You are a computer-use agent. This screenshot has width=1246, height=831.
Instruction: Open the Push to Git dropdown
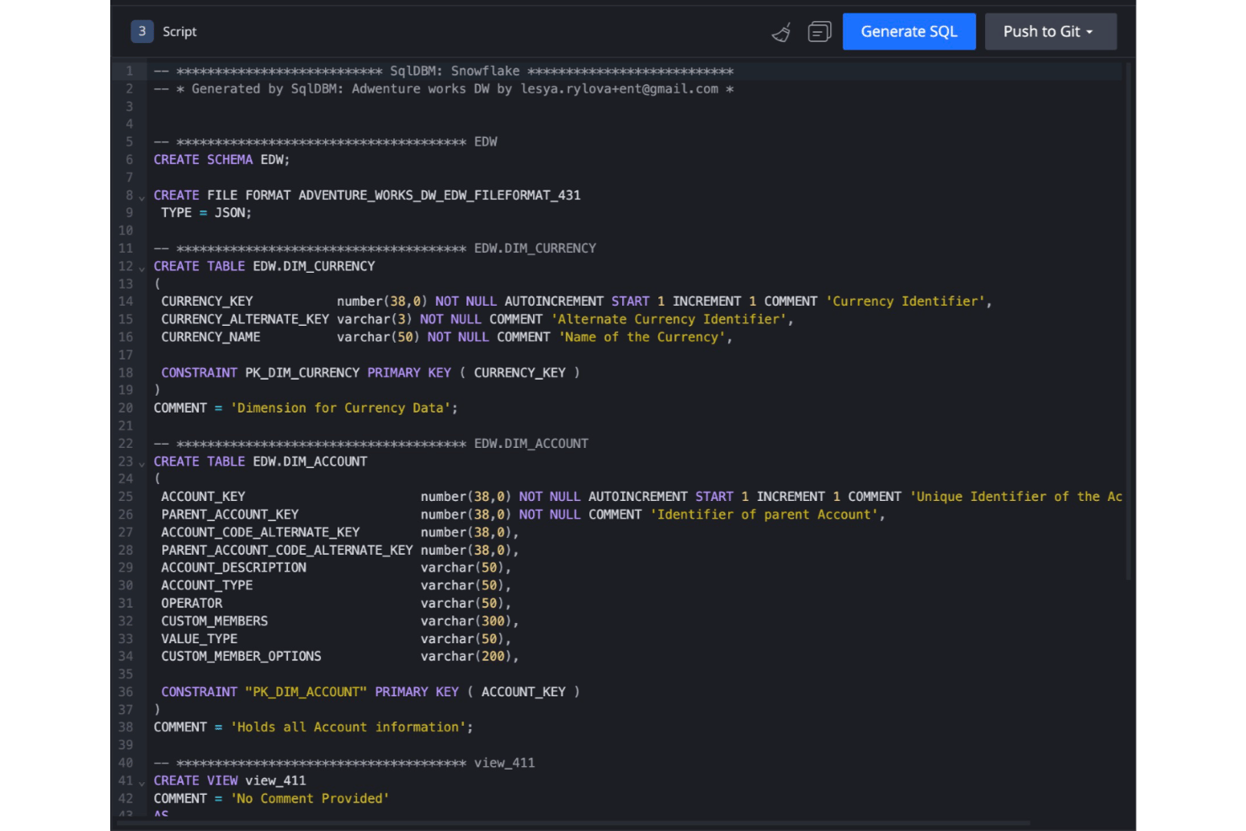point(1051,31)
